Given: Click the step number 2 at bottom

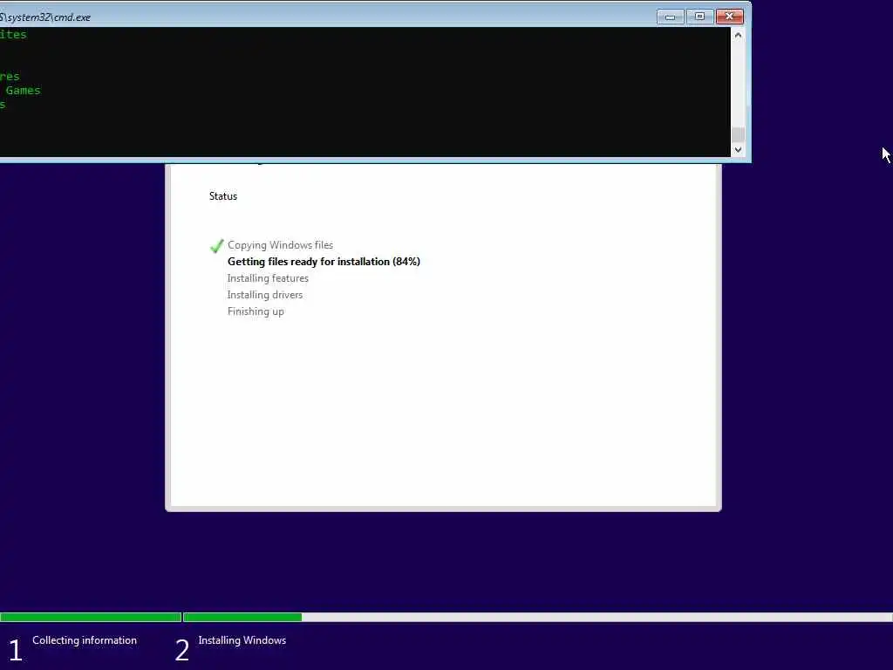Looking at the screenshot, I should coord(181,650).
